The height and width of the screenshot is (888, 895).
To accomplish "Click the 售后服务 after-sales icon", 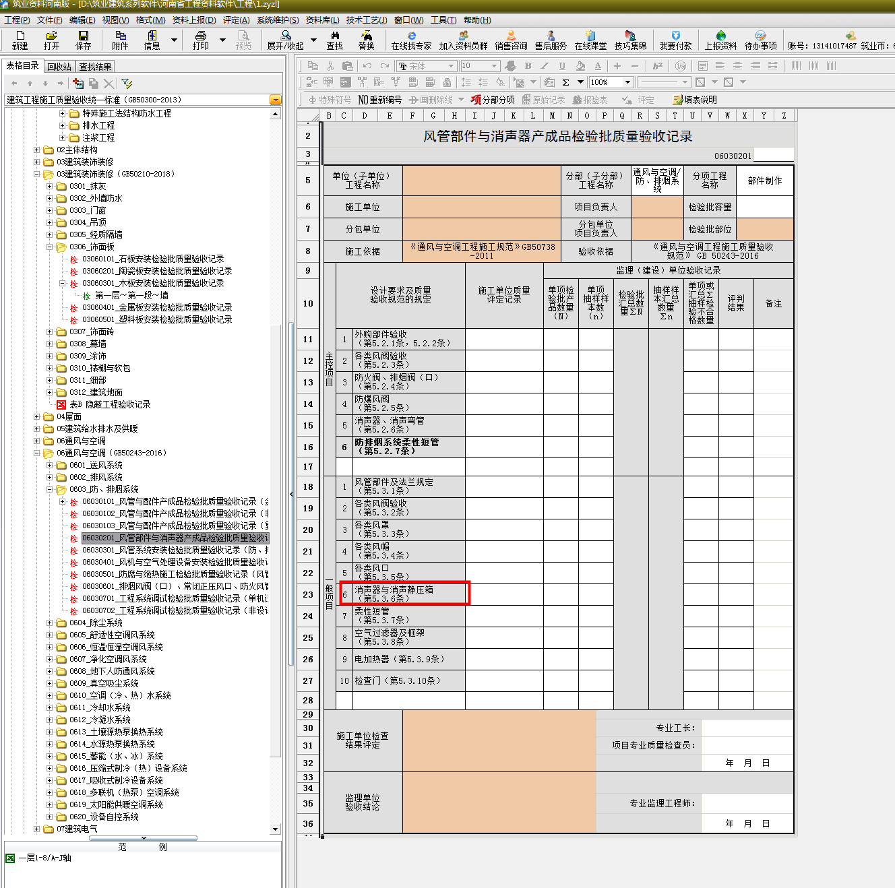I will (x=551, y=40).
